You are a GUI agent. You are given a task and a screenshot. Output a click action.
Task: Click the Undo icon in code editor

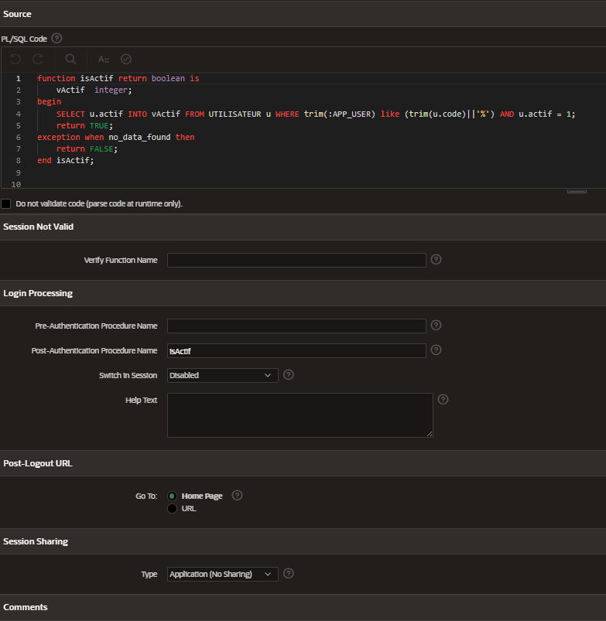tap(16, 59)
